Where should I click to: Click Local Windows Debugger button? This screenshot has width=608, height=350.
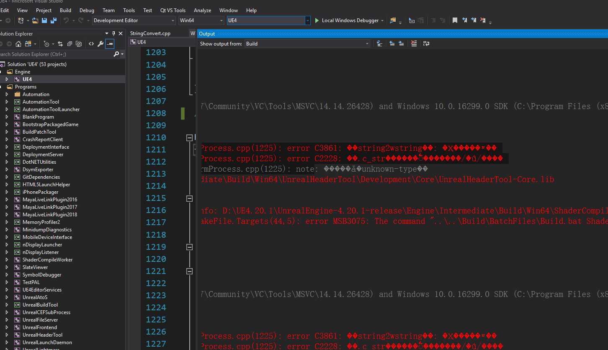tap(350, 20)
